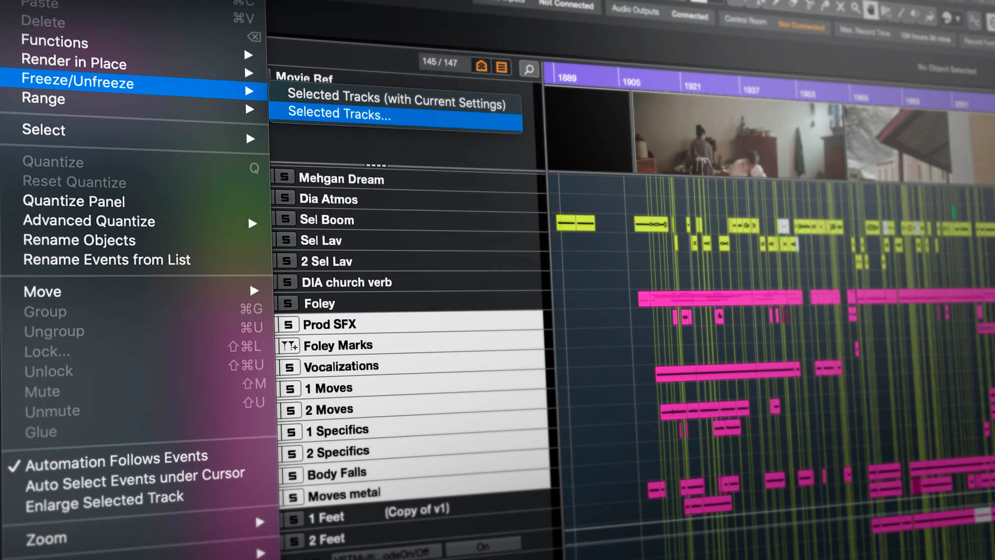The image size is (995, 560).
Task: Click S button on Moves metal track
Action: [293, 498]
